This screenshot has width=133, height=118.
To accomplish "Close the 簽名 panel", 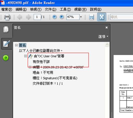I will point(107,28).
